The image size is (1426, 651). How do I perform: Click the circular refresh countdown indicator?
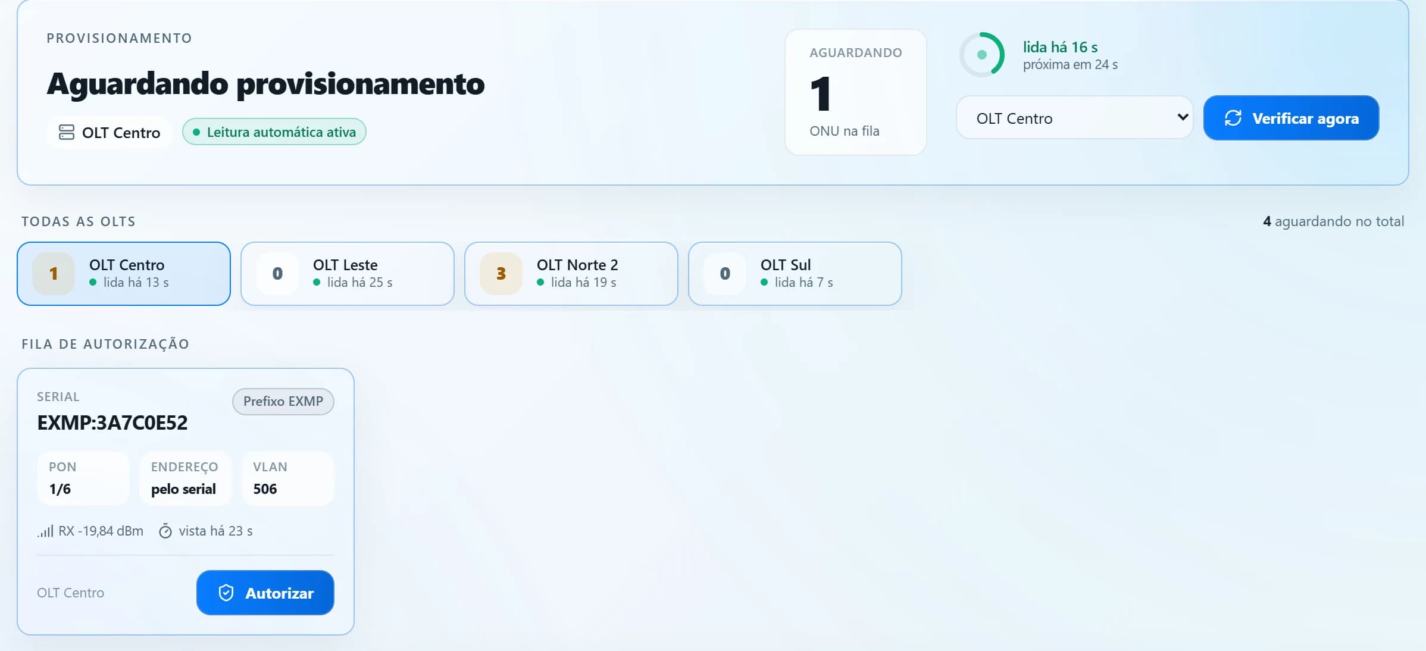coord(982,55)
